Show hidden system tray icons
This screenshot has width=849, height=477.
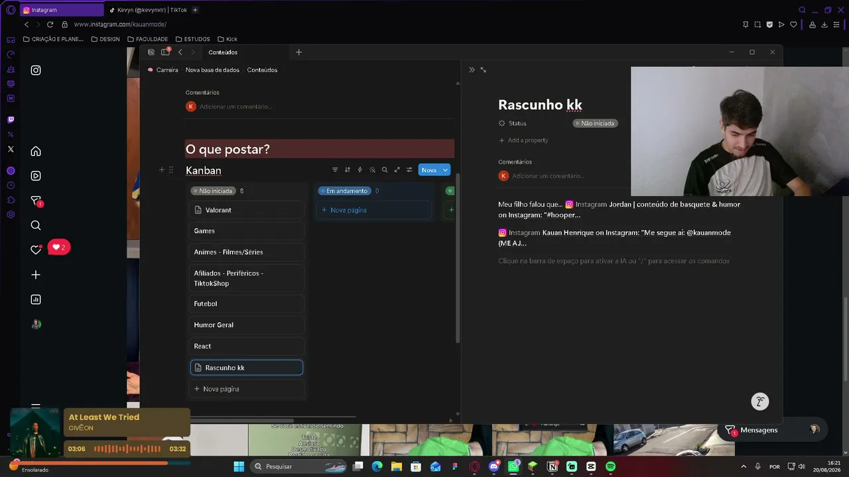743,466
